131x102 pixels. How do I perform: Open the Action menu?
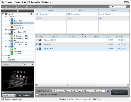(x=29, y=7)
